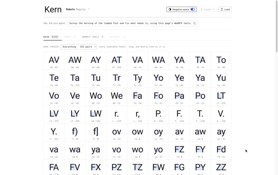The image size is (278, 175).
Task: Open the f] pair cell
Action: (x=96, y=133)
